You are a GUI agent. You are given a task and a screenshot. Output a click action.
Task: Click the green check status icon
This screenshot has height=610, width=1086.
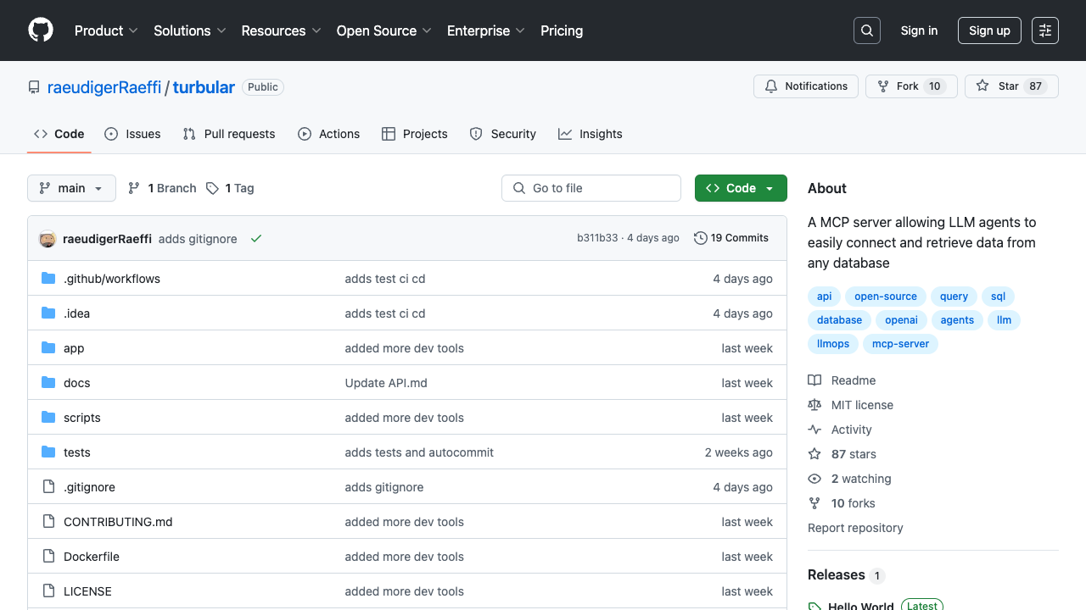(x=256, y=239)
